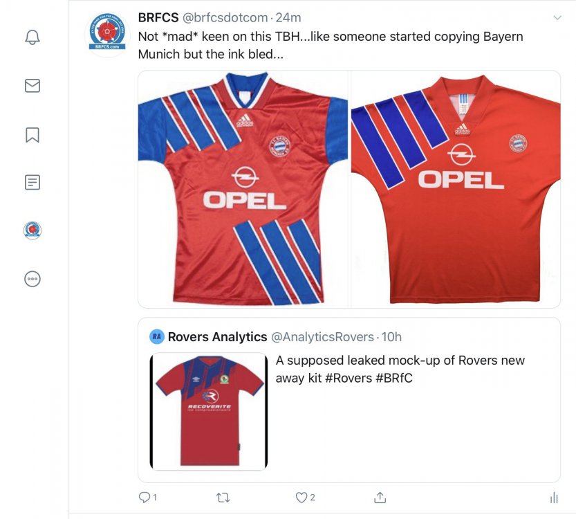
Task: Open the Rovers Analytics quoted tweet name
Action: pyautogui.click(x=217, y=337)
